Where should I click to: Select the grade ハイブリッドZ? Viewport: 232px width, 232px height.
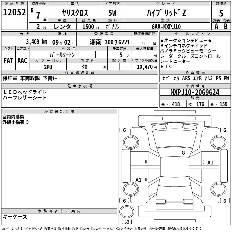(166, 13)
